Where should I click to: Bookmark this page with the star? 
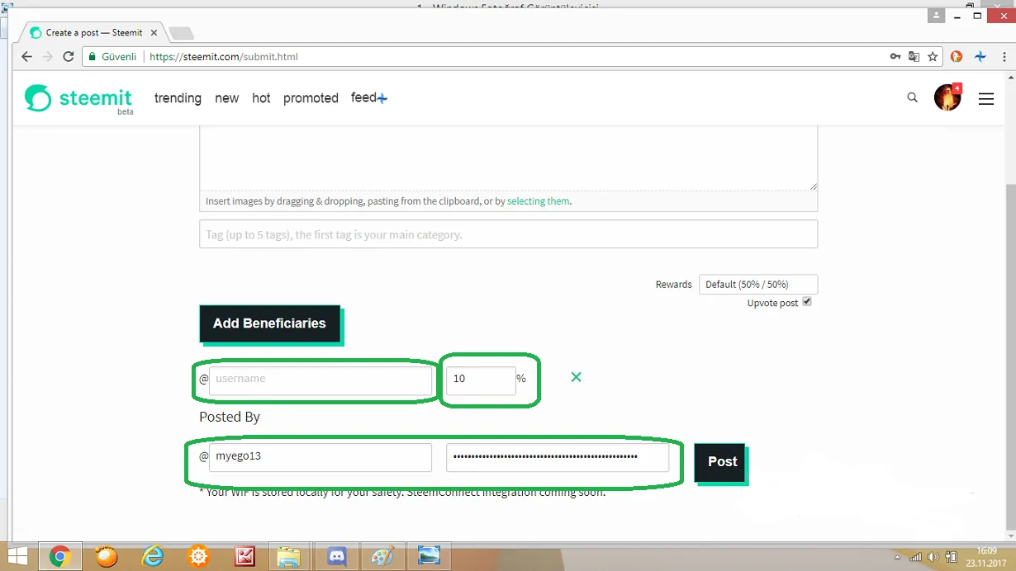pos(933,57)
